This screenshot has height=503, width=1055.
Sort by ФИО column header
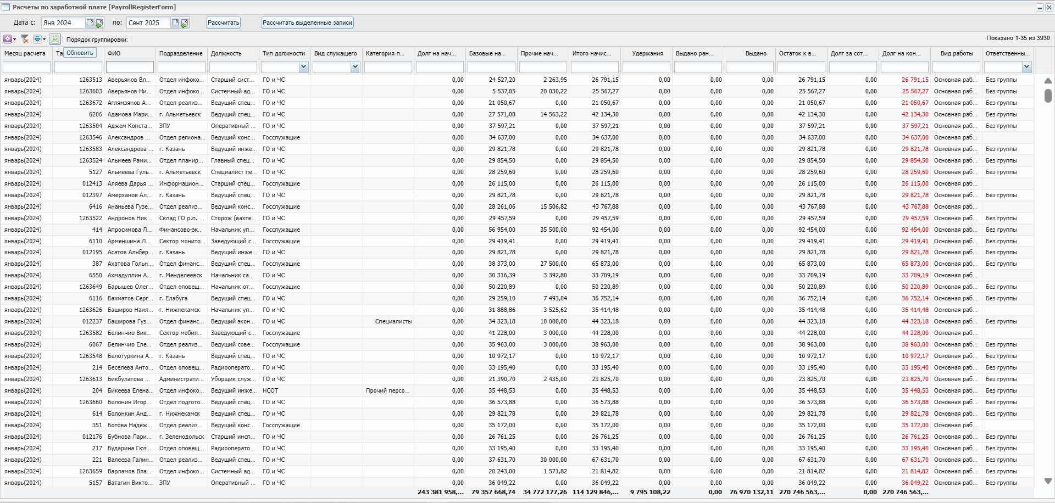(130, 53)
